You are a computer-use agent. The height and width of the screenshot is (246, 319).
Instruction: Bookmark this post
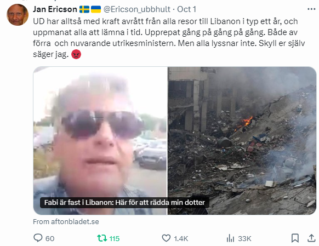(x=295, y=238)
